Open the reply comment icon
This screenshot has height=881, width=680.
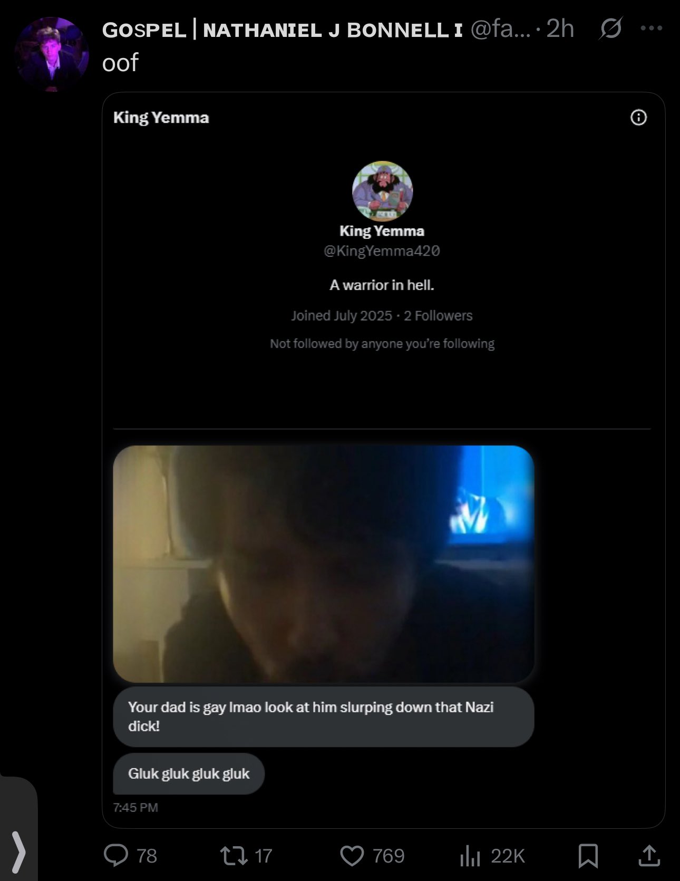(x=116, y=855)
